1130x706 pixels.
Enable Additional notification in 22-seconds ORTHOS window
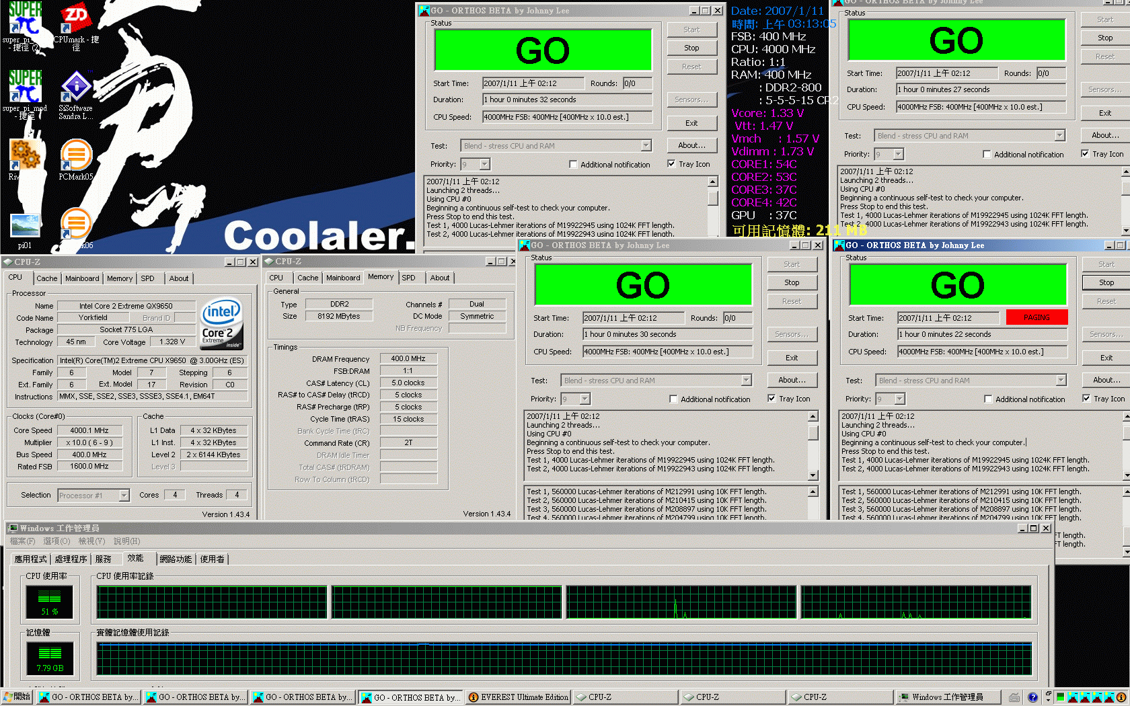point(988,399)
